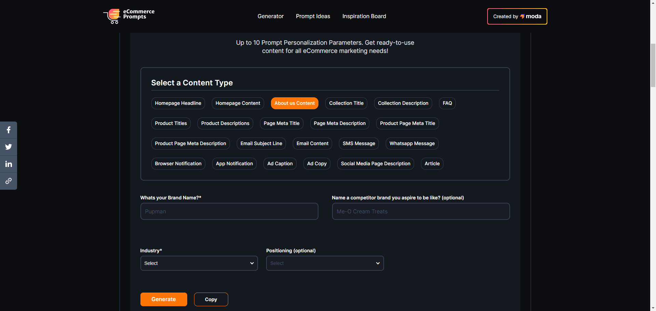Select Social Media Page Description type
Screen dimensions: 656x311
[375, 164]
